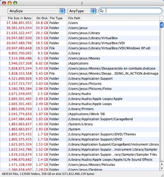Screen dimensions: 164x177
Task: Sort by File Type column header
Action: click(x=58, y=18)
